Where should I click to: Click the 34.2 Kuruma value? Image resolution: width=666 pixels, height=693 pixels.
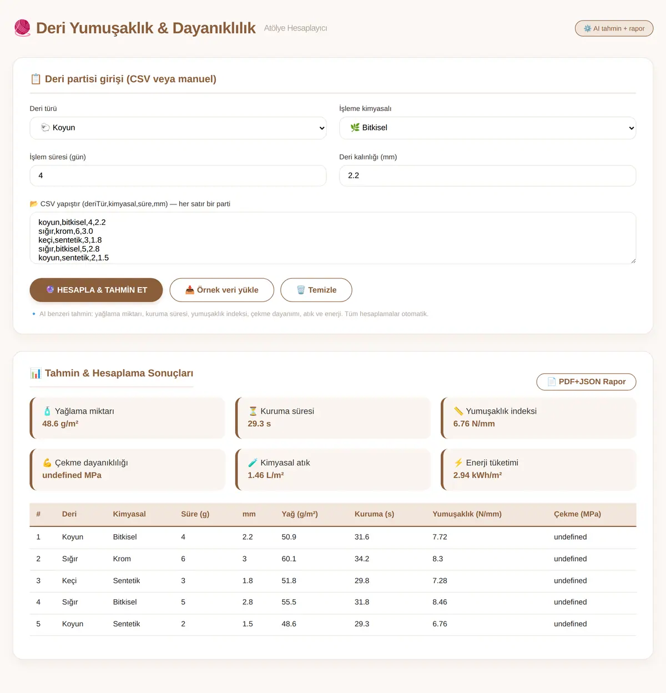point(362,559)
